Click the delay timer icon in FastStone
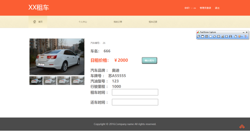The width and height of the screenshot is (250, 137). pyautogui.click(x=236, y=37)
